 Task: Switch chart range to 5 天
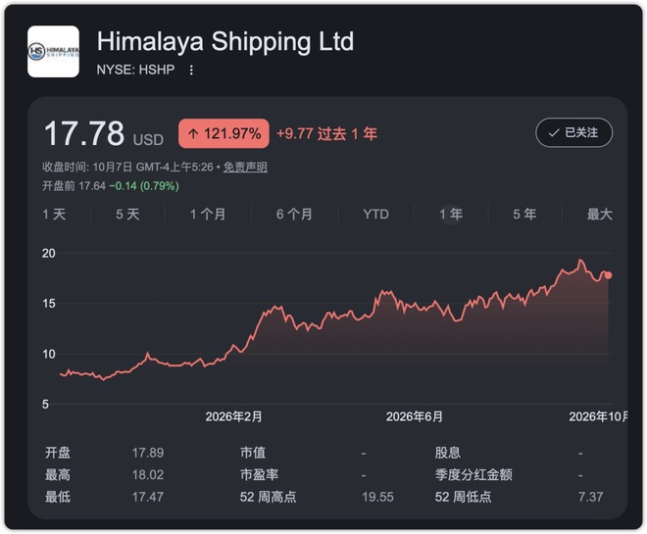pyautogui.click(x=127, y=214)
